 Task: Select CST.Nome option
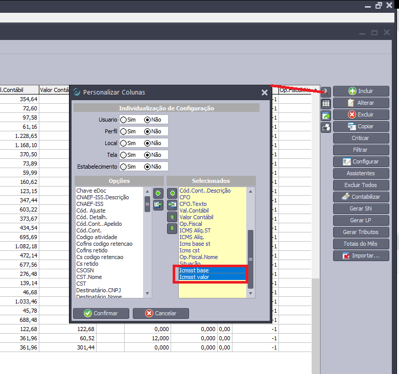[x=89, y=277]
